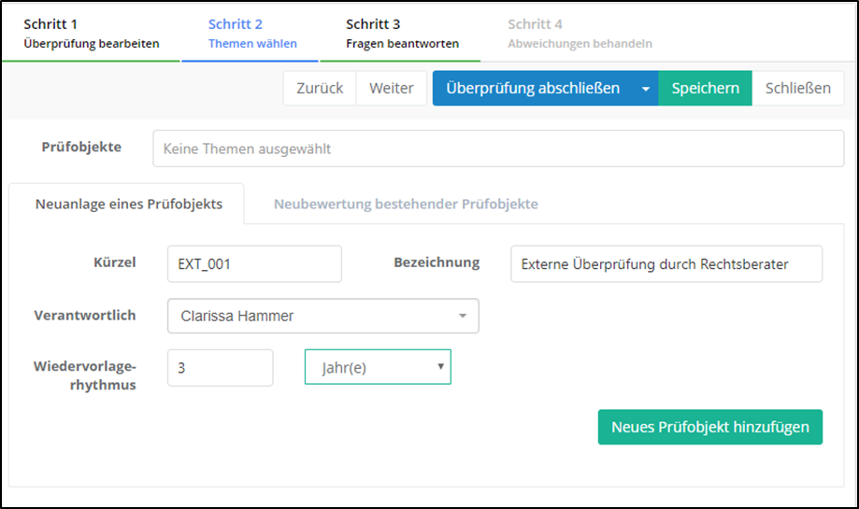Focus the Kürzel field containing EXT_001

[254, 264]
